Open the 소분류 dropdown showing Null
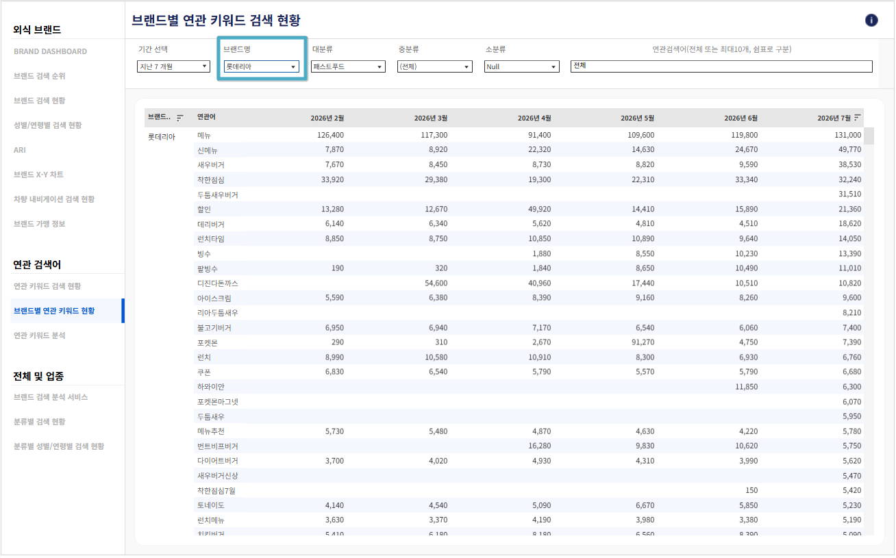Screen dimensions: 896x558 click(522, 66)
